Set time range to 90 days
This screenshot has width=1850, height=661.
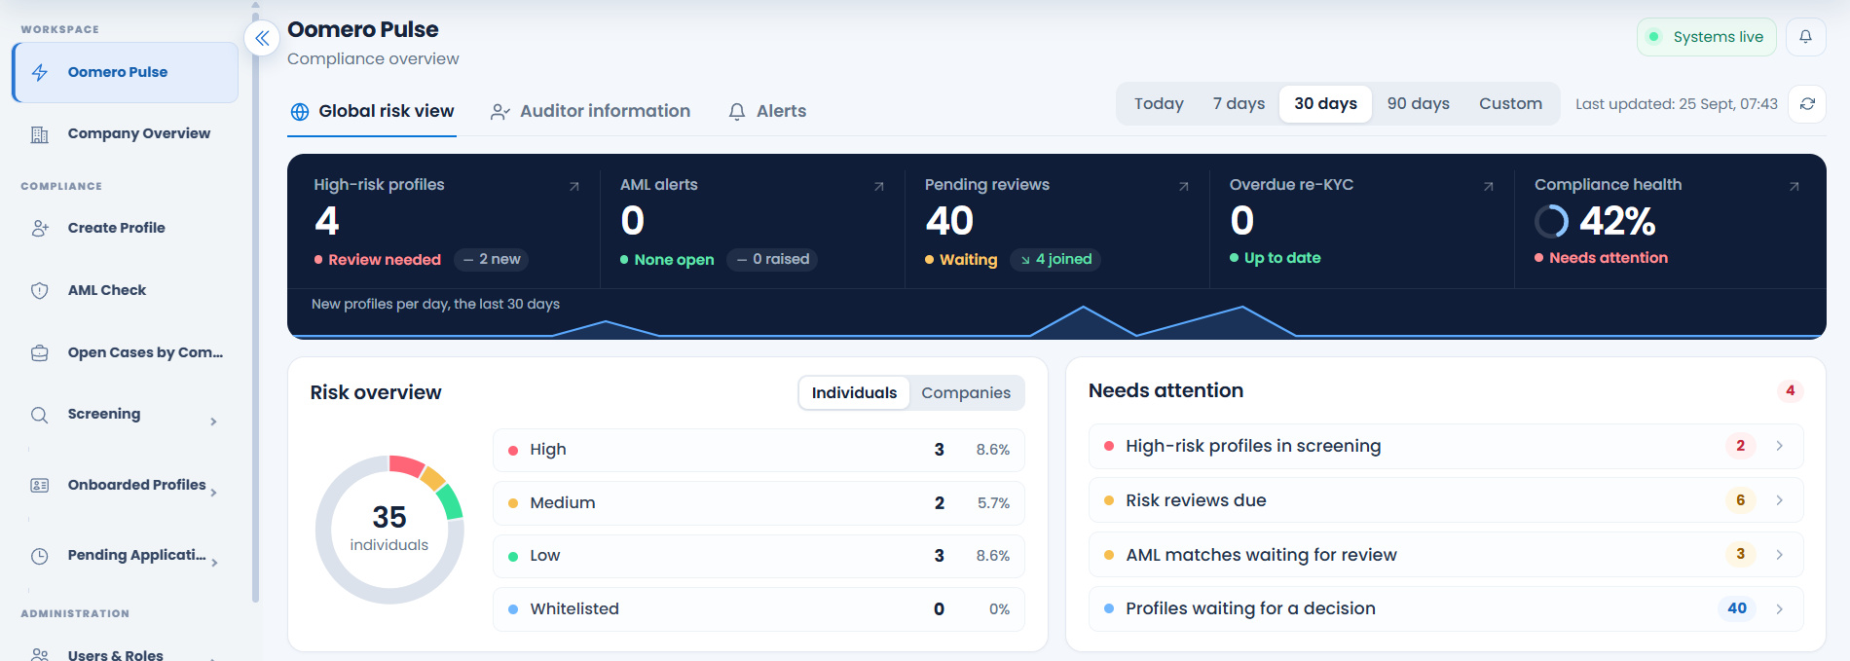[1418, 104]
